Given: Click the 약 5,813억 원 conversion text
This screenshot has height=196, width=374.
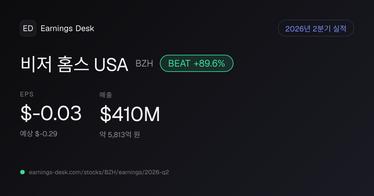Looking at the screenshot, I should pyautogui.click(x=120, y=135).
